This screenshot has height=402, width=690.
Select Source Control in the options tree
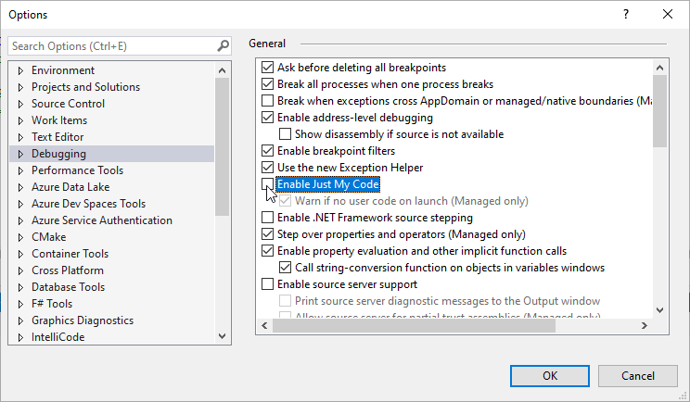(68, 104)
